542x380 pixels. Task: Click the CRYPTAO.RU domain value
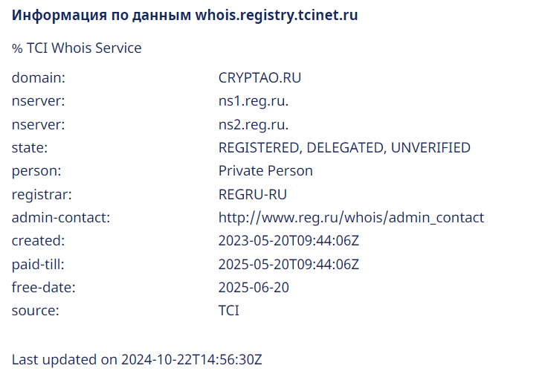click(259, 77)
